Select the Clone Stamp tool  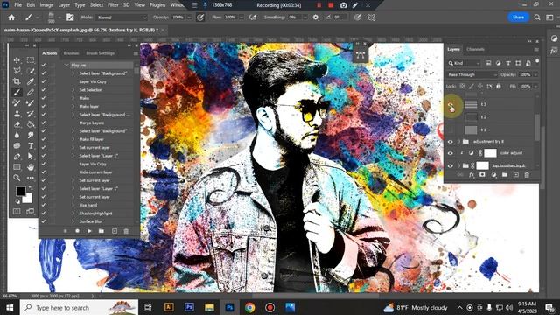[17, 114]
